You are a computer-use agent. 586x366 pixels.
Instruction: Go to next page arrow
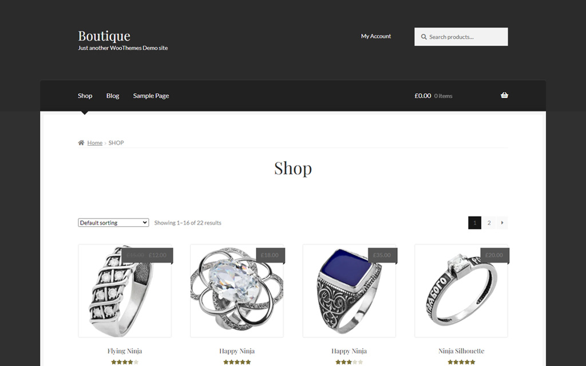[x=502, y=222]
